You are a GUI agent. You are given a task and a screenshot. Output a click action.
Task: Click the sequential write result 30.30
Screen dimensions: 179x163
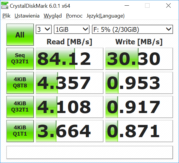pos(139,59)
